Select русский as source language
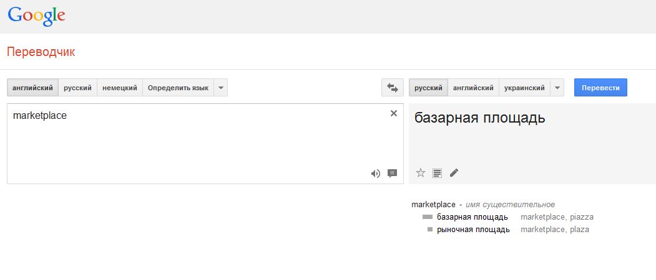This screenshot has height=280, width=656. tap(78, 88)
